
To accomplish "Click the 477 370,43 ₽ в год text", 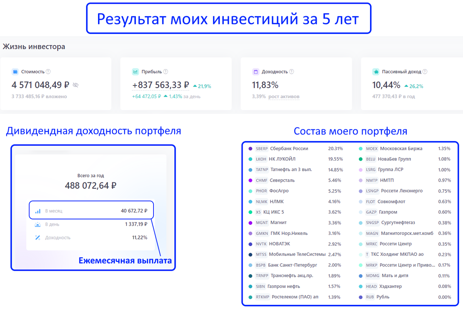I will tap(394, 96).
